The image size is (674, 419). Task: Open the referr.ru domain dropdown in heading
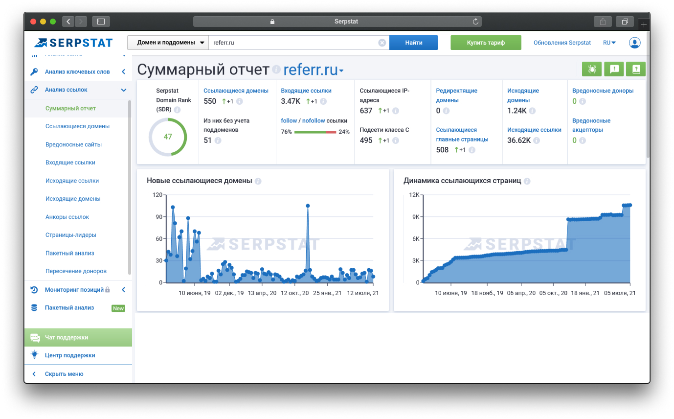coord(314,70)
